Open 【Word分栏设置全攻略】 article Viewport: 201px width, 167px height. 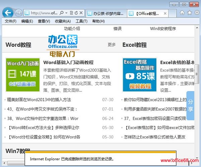pyautogui.click(x=44, y=137)
